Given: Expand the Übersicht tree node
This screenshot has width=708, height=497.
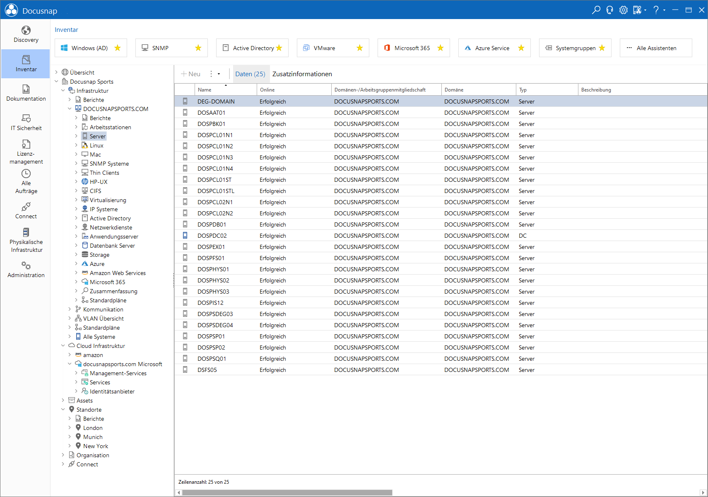Looking at the screenshot, I should (57, 72).
